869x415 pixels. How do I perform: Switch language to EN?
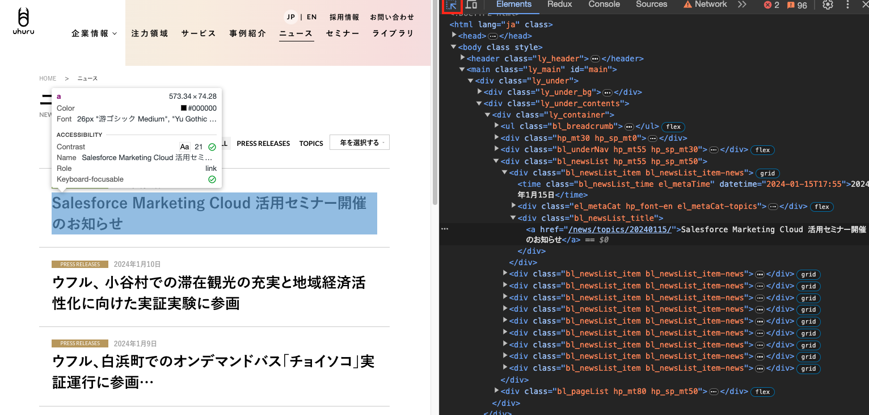[311, 17]
